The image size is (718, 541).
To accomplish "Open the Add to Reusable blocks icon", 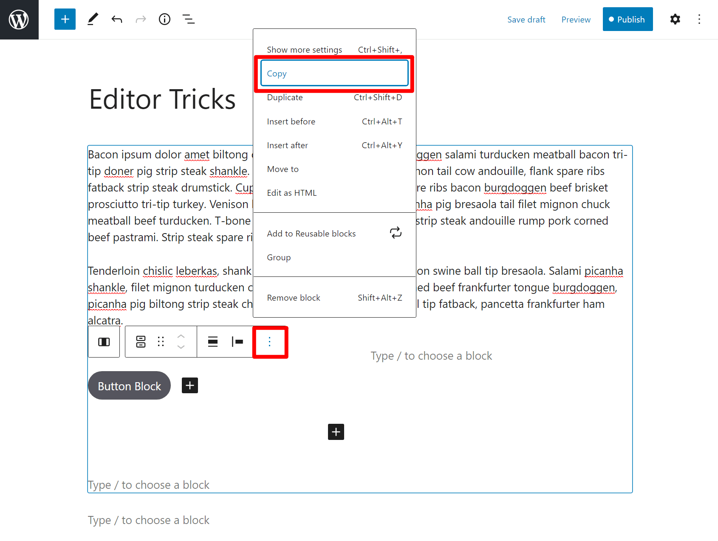I will pos(395,233).
